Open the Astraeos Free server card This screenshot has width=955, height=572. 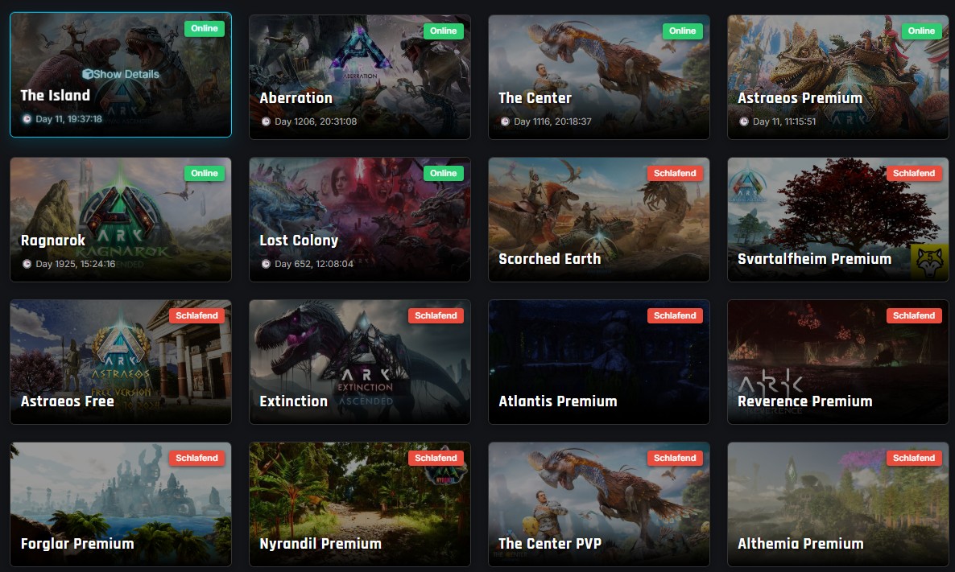(x=121, y=361)
